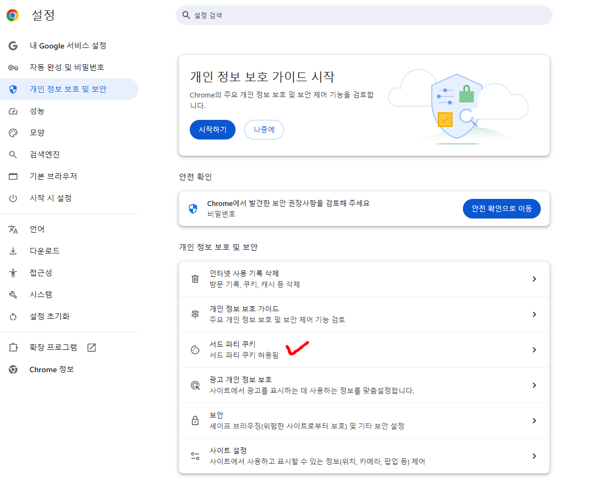Screen dimensions: 609x479
Task: Open 내 Google 서비스 설정 in sidebar
Action: (x=69, y=46)
